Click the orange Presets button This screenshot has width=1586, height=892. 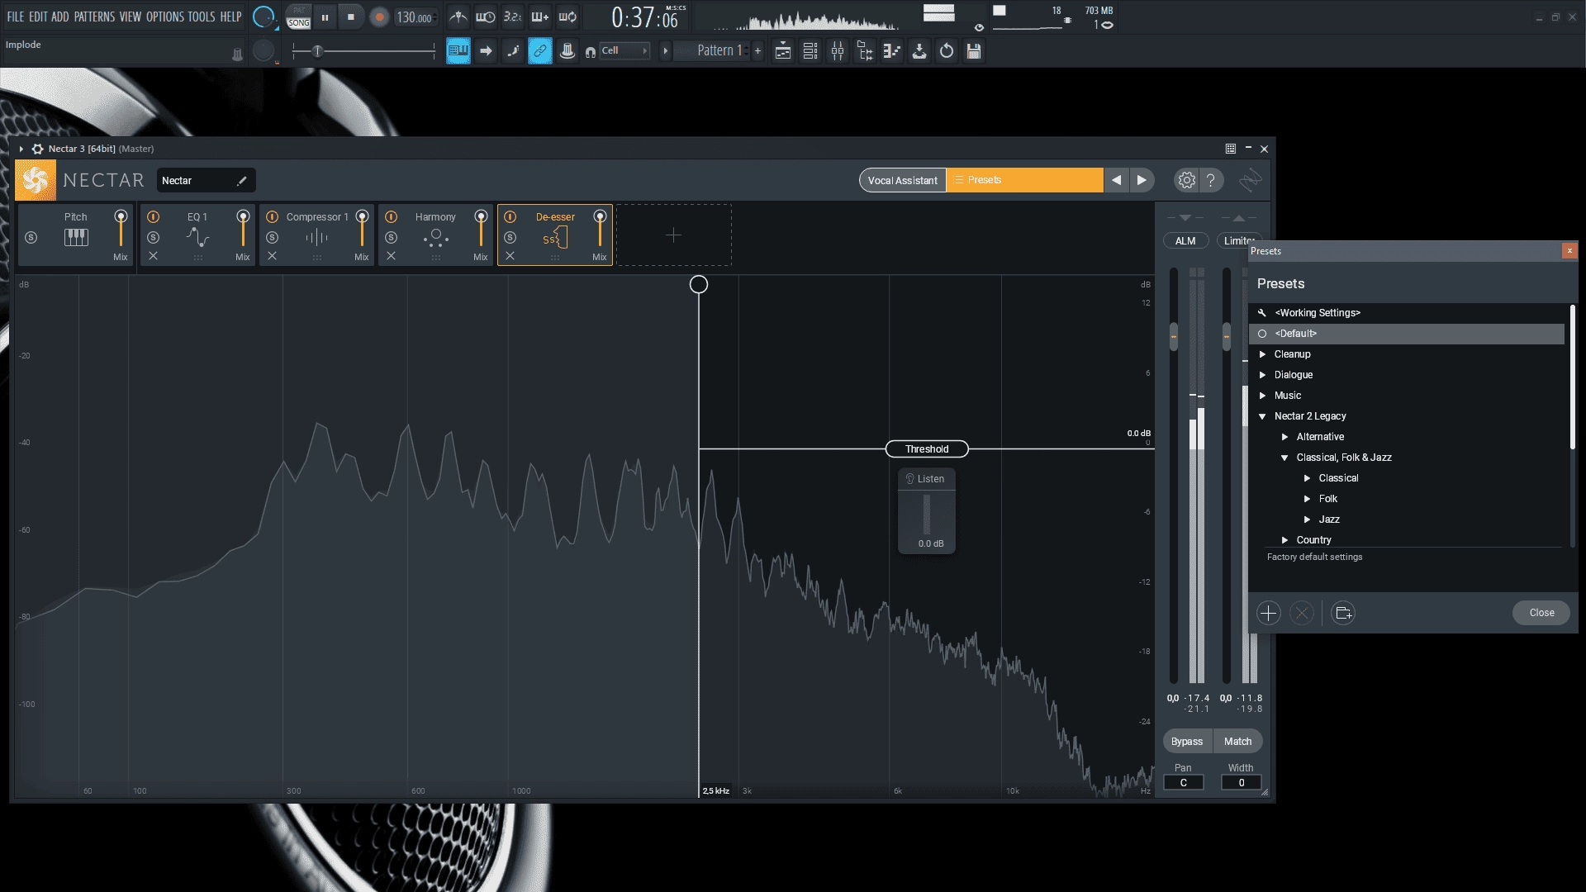1024,180
